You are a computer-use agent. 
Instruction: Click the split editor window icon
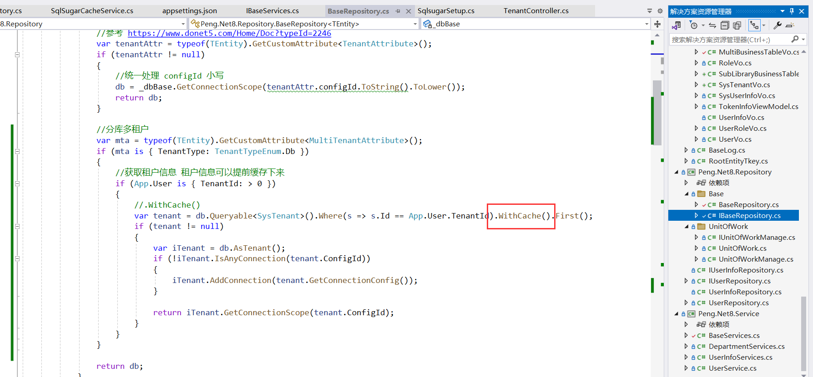pos(657,24)
